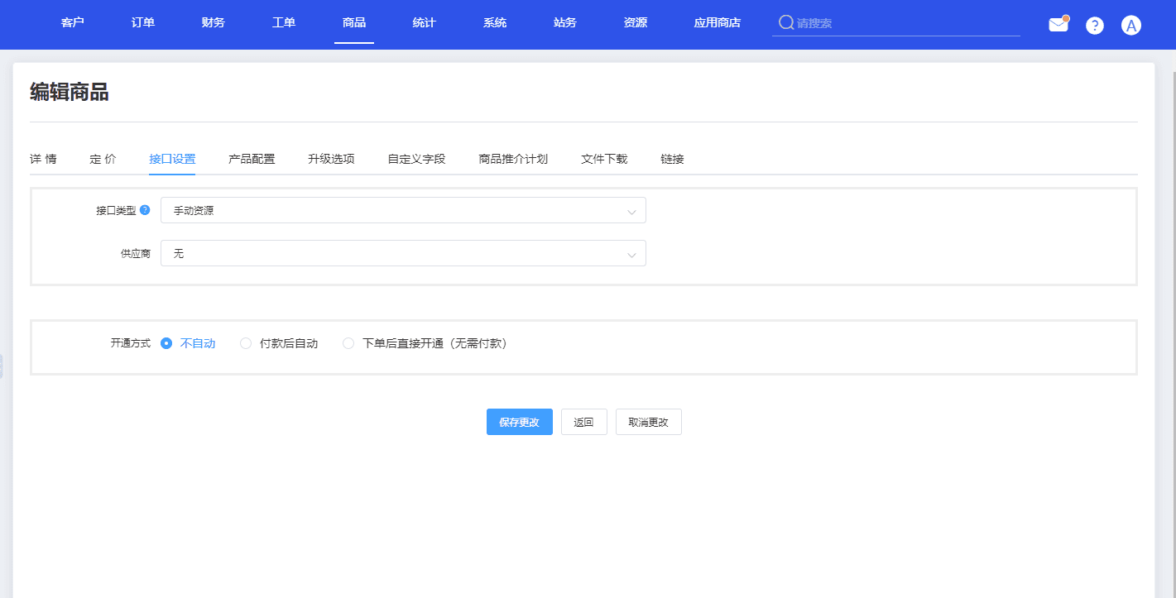1176x598 pixels.
Task: Switch to the 详情 tab
Action: point(43,159)
